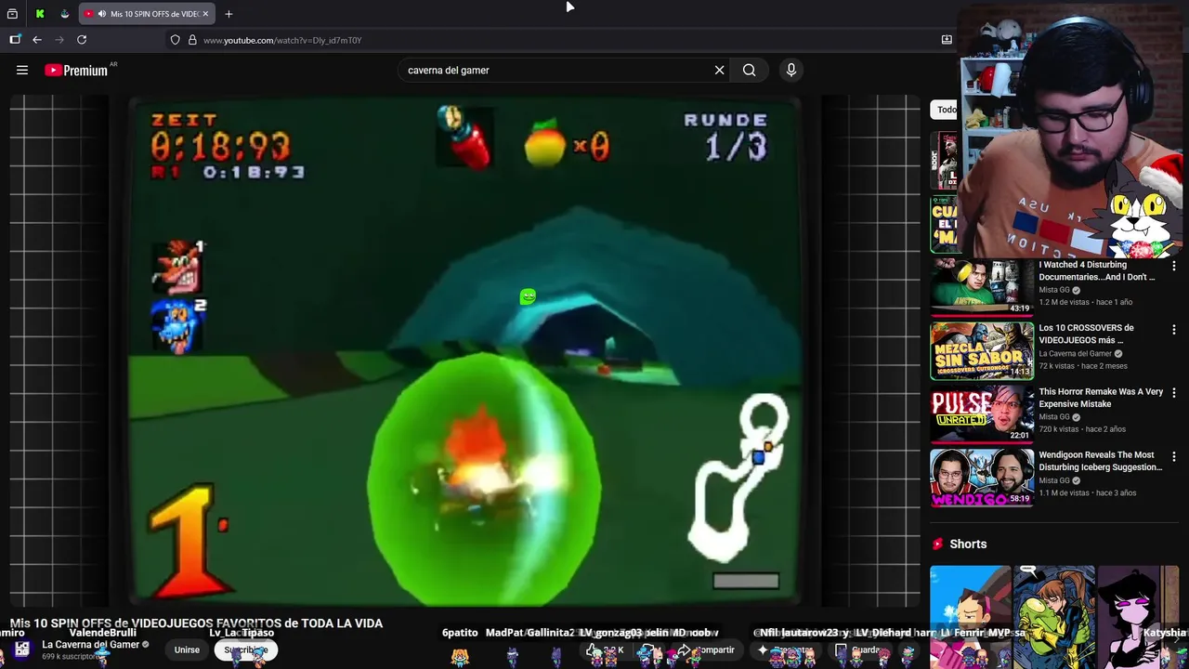This screenshot has height=669, width=1189.
Task: Switch to the green K pinned tab
Action: tap(40, 14)
